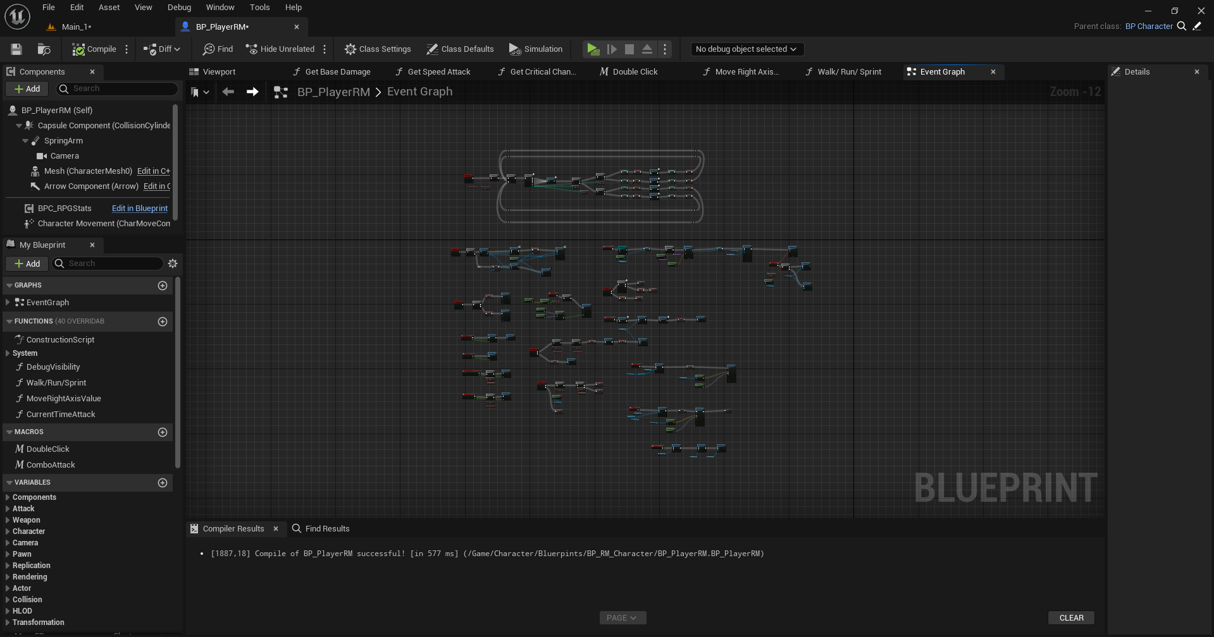This screenshot has height=637, width=1214.
Task: Navigate forward in graph history
Action: coord(252,92)
